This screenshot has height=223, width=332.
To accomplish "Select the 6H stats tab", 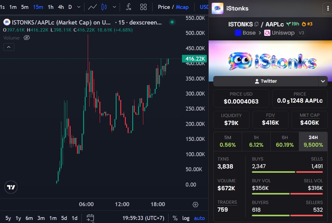I will pos(284,142).
